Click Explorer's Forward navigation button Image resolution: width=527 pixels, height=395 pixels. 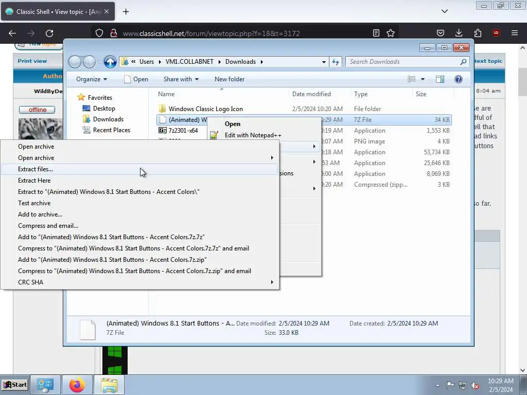(89, 62)
